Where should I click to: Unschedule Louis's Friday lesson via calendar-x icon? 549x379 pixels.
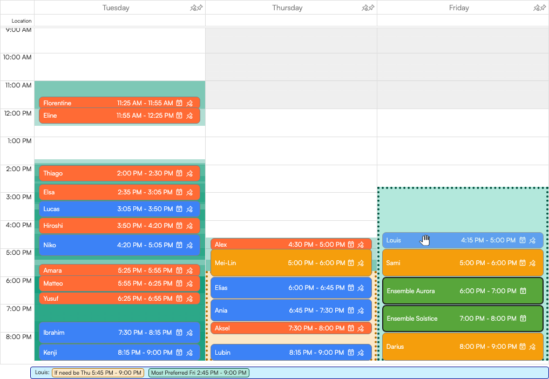point(523,240)
